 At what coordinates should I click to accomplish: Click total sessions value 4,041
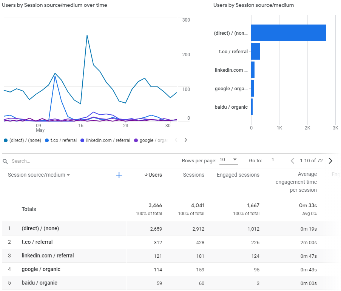pyautogui.click(x=198, y=206)
